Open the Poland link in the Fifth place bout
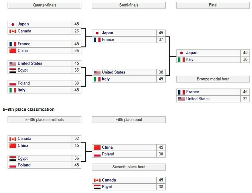The height and width of the screenshot is (193, 252). tap(108, 154)
